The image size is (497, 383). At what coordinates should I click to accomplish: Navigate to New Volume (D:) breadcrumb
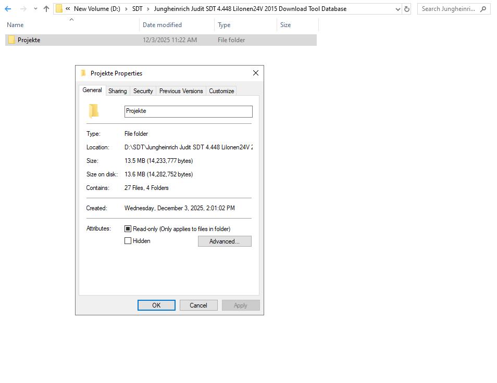pos(97,9)
